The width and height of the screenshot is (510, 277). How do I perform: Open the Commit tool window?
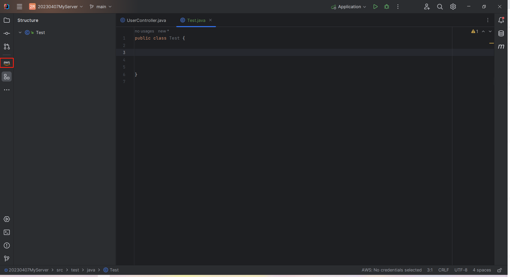point(7,34)
